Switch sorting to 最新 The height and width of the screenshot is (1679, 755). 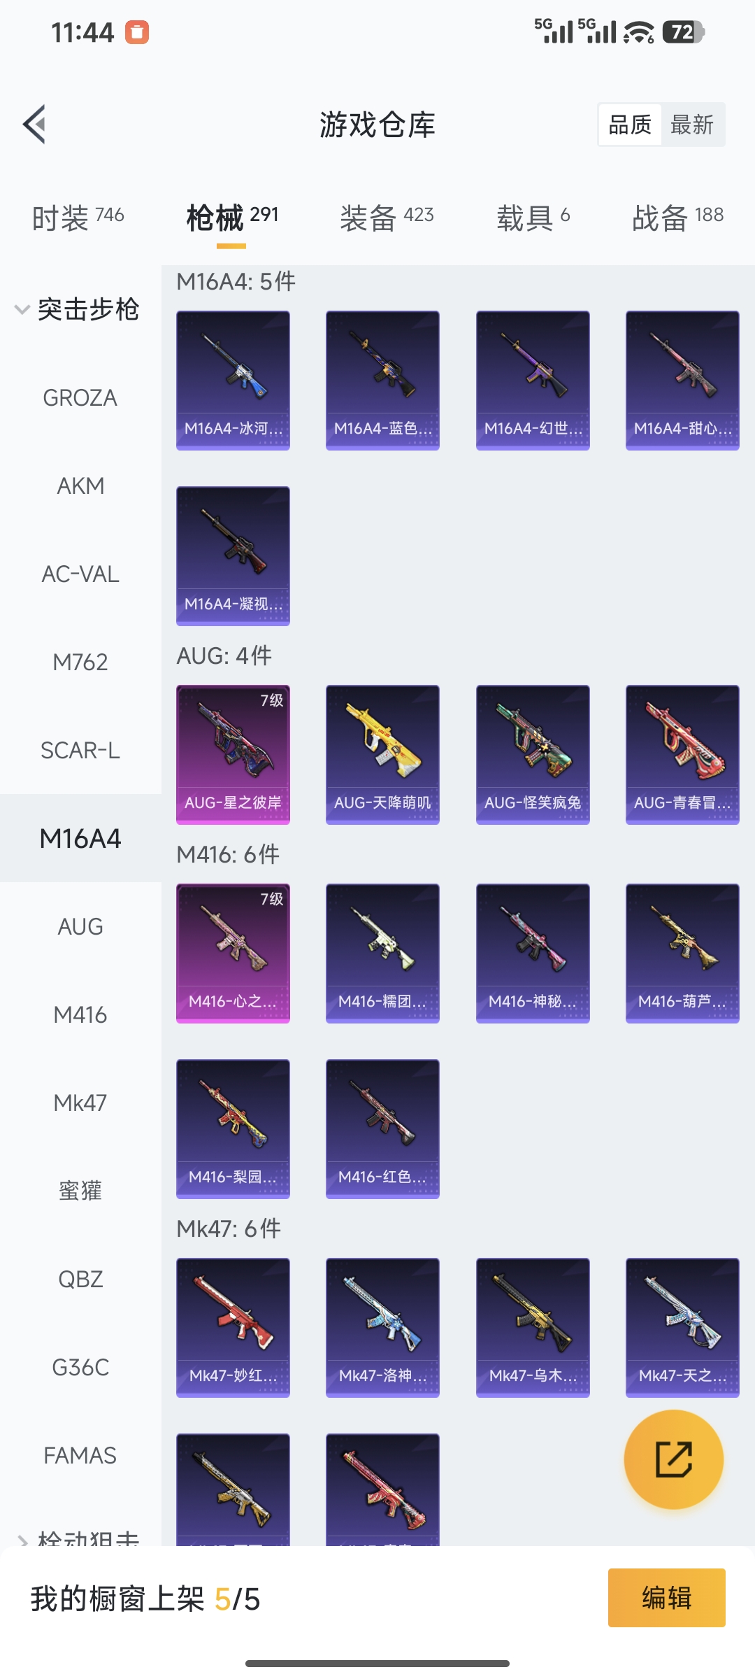pyautogui.click(x=692, y=125)
